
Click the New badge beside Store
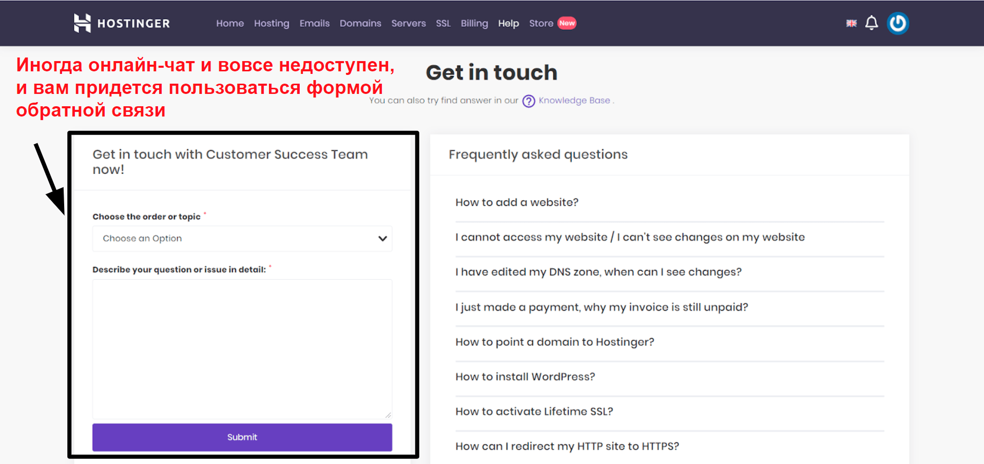[x=567, y=23]
